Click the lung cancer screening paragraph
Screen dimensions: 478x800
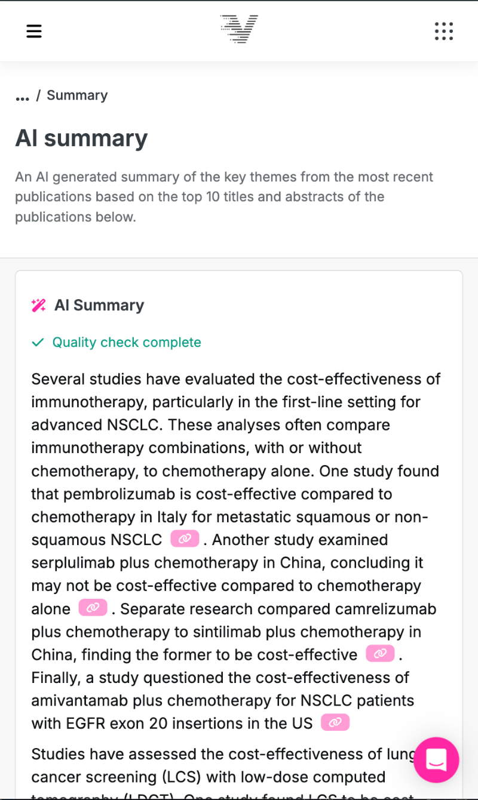(209, 766)
